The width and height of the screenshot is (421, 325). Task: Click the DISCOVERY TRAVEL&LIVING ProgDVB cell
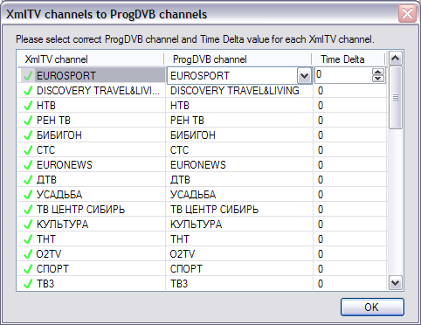(239, 91)
